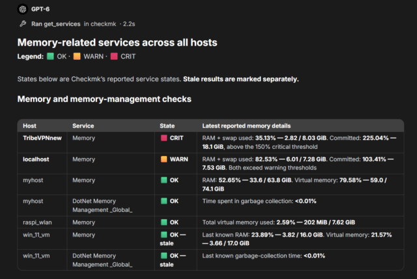Viewport: 417px width, 279px height.
Task: Click the WARN state label
Action: click(179, 159)
